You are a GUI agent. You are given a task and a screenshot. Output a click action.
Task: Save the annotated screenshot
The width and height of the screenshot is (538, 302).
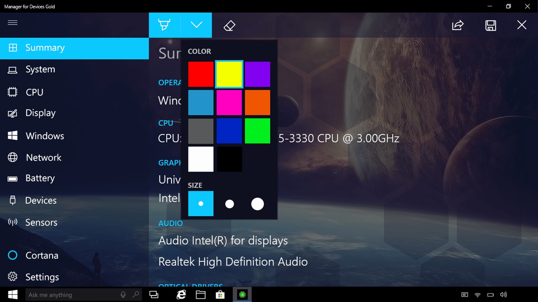(490, 25)
